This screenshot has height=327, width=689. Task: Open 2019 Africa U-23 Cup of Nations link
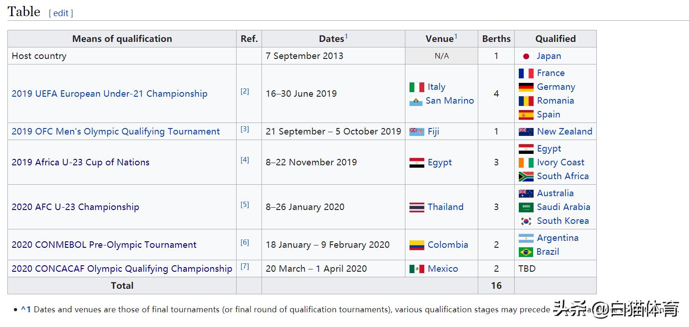click(80, 162)
